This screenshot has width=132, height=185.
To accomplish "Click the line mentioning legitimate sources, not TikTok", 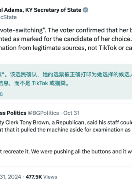I will coord(66,48).
